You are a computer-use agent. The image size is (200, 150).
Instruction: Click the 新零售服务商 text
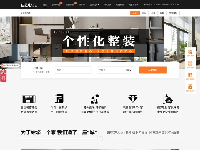(x=29, y=112)
